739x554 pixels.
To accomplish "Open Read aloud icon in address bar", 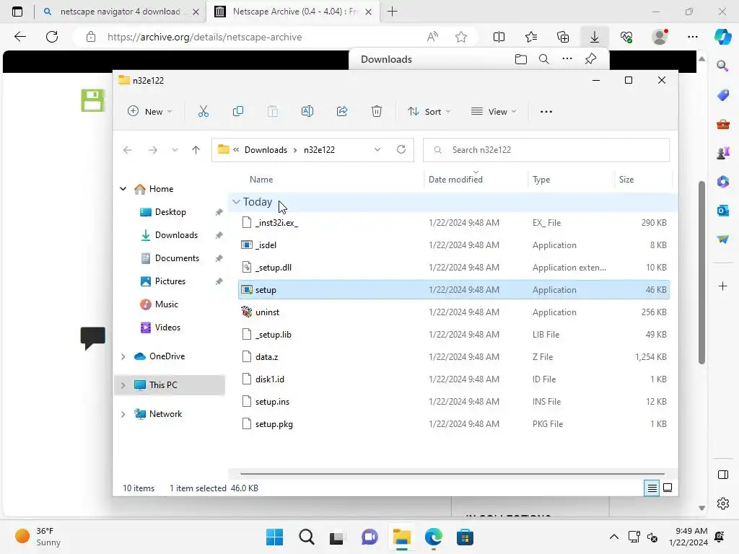I will (x=432, y=38).
